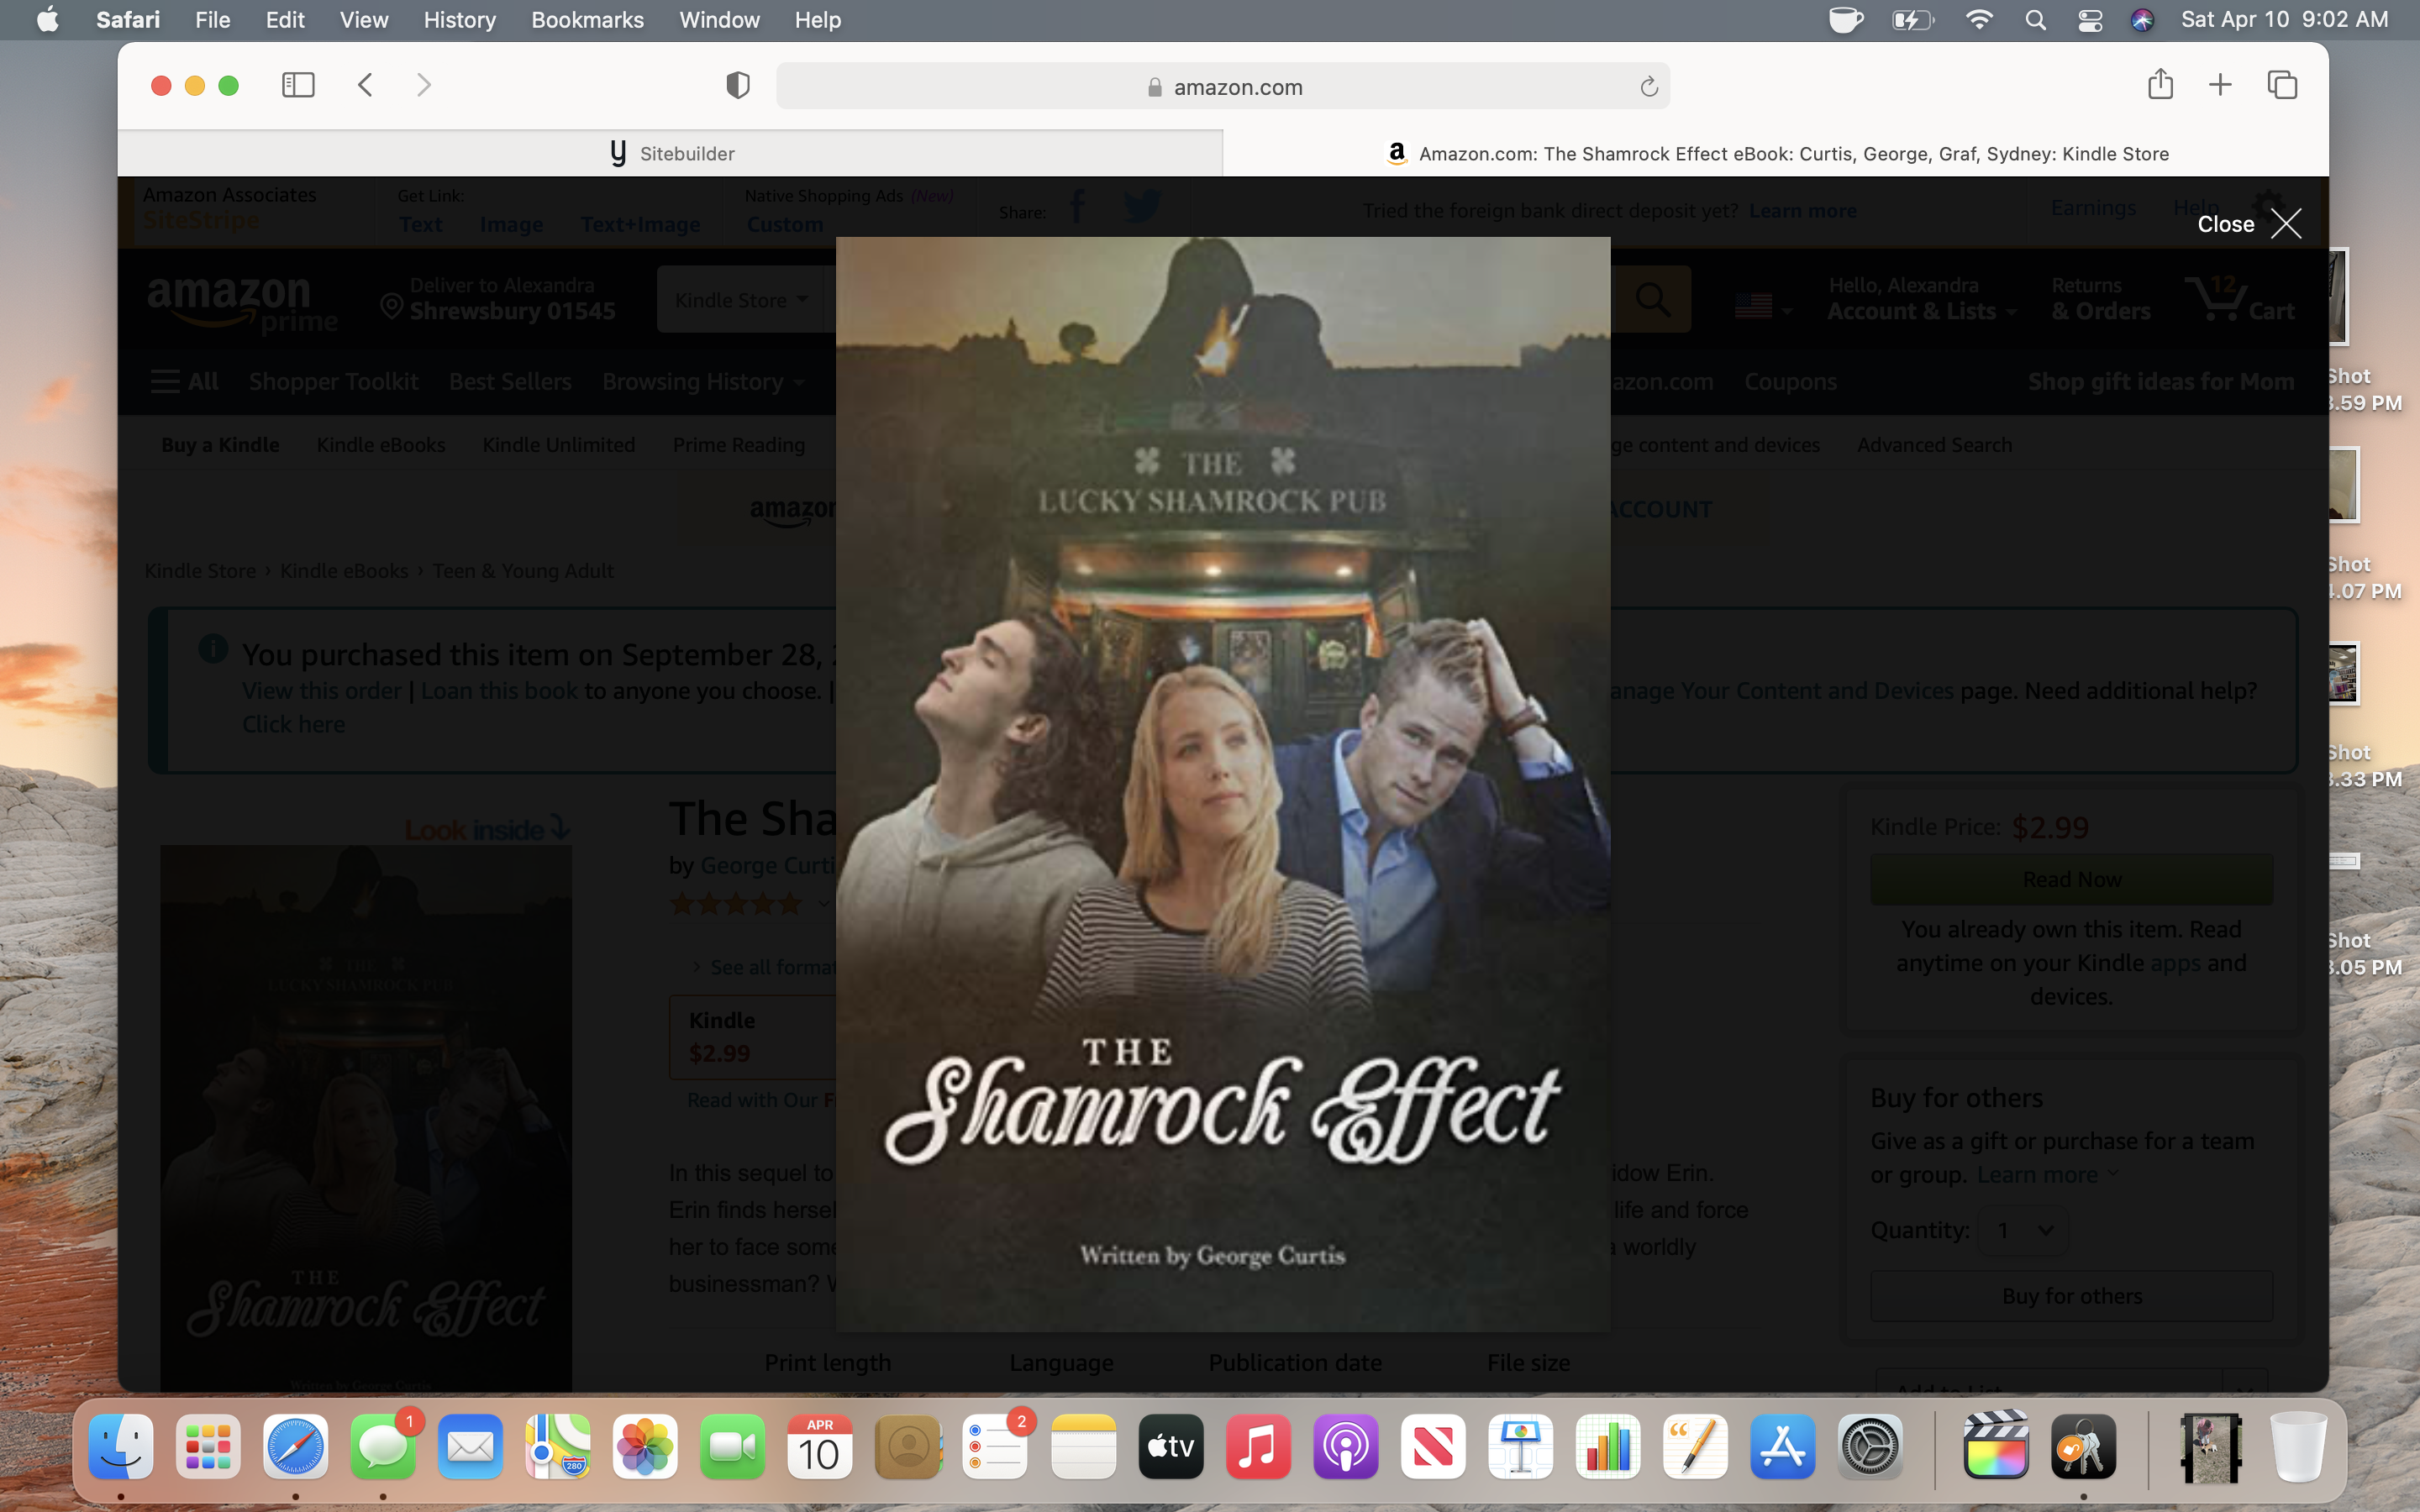Open News from the Dock
Viewport: 2420px width, 1512px height.
coord(1433,1446)
